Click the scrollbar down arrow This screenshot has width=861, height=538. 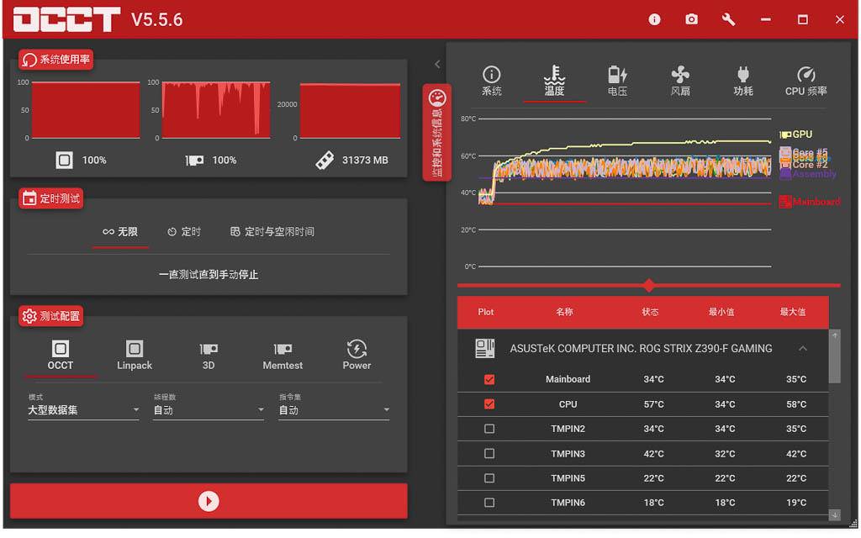pyautogui.click(x=835, y=515)
